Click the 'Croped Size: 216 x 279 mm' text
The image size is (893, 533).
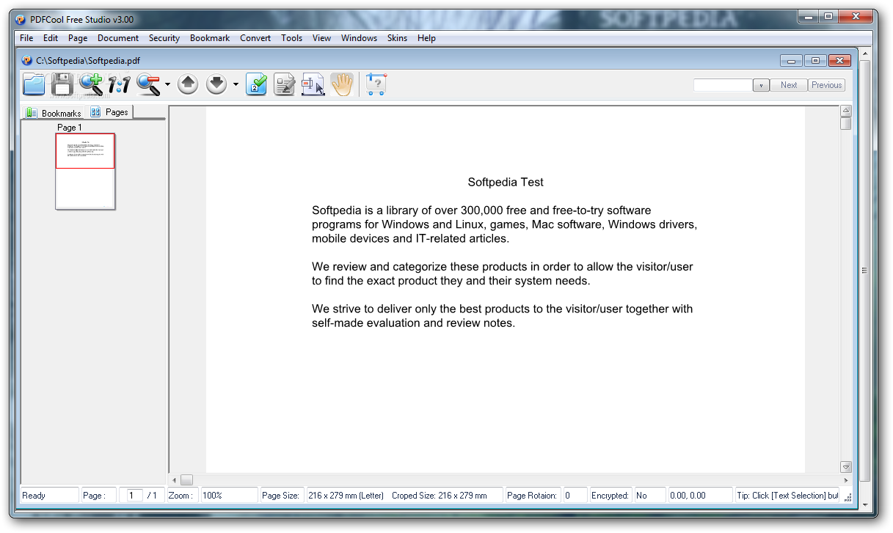tap(440, 496)
